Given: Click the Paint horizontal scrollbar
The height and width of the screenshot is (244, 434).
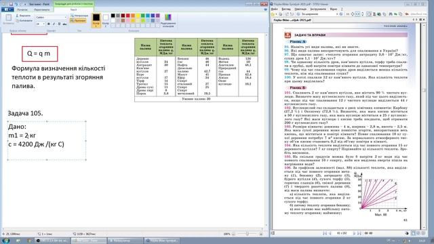Looking at the screenshot, I should tap(132, 229).
